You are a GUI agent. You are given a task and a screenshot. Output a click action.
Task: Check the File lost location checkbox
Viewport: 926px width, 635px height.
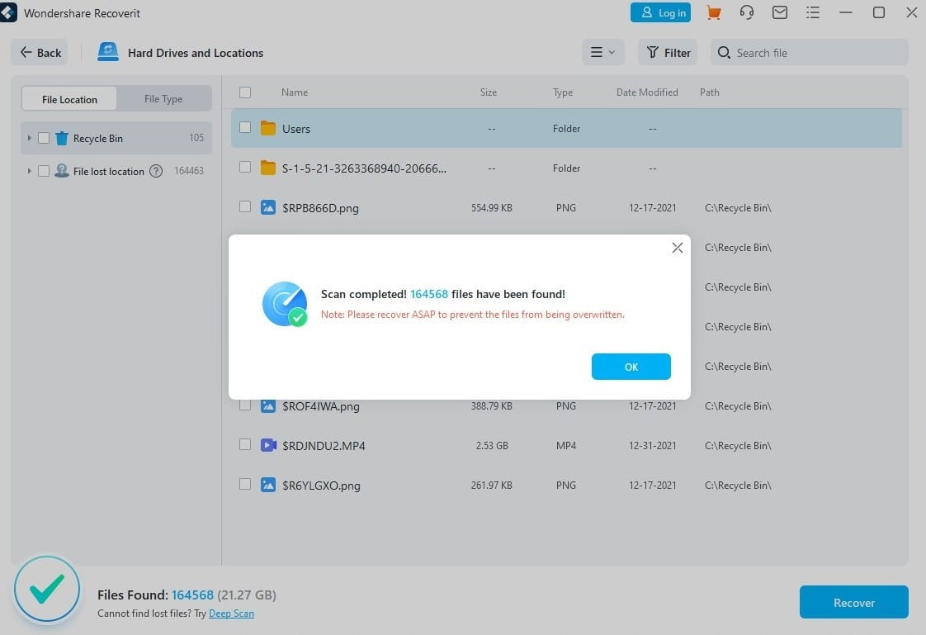tap(44, 171)
